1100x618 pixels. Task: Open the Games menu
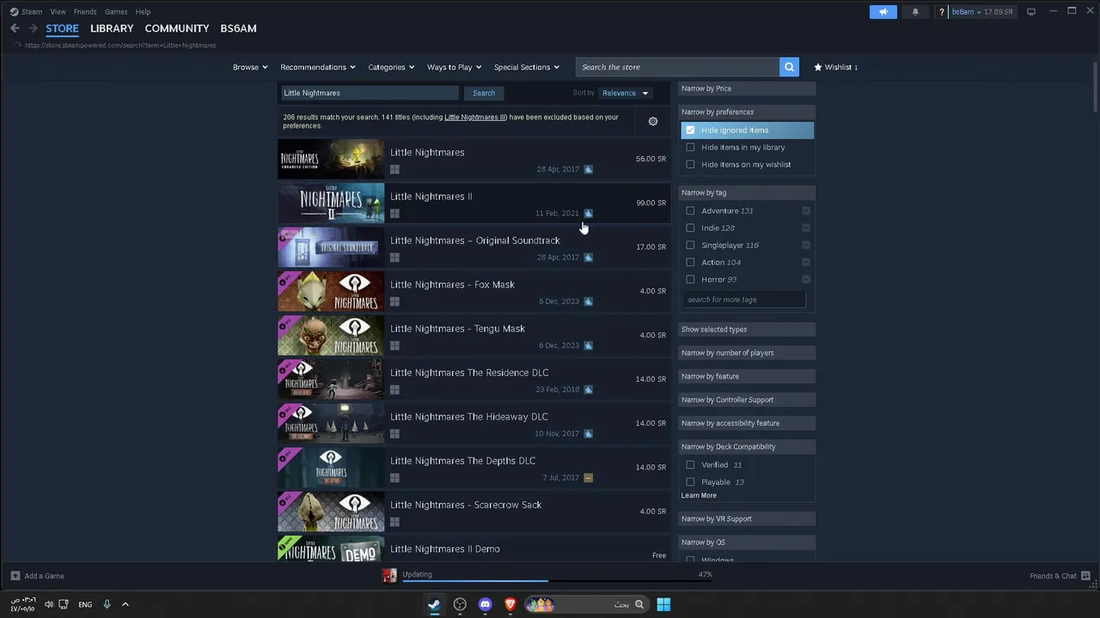click(116, 12)
